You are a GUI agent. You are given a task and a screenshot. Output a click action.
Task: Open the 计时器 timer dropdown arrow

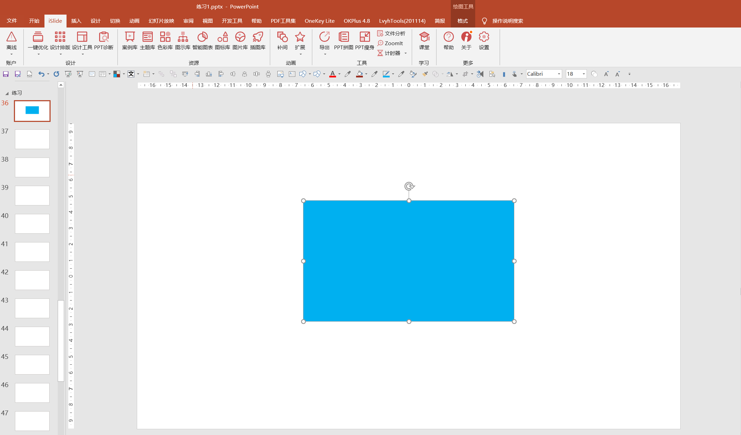[x=406, y=53]
